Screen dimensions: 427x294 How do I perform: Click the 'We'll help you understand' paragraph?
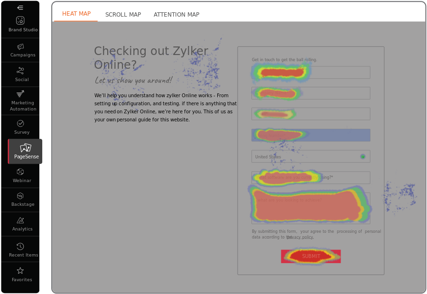coord(166,108)
